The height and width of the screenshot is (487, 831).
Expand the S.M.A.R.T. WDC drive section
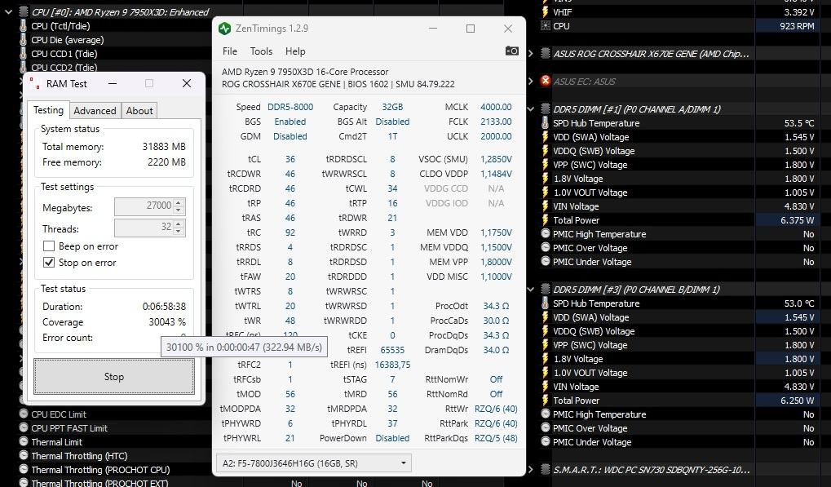pyautogui.click(x=531, y=469)
